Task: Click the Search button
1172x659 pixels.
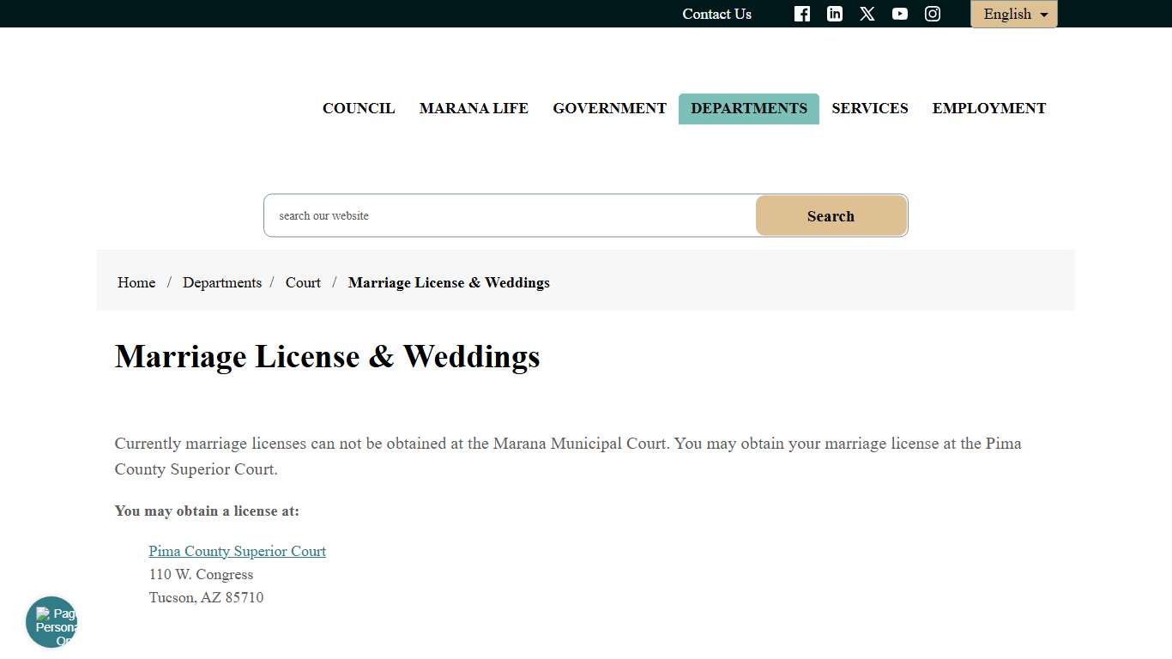Action: 830,215
